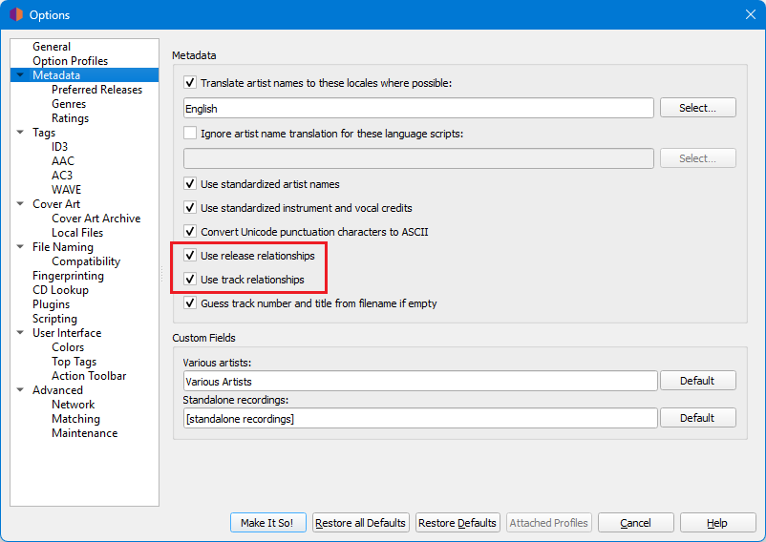
Task: Open Colors under User Interface
Action: pos(68,347)
